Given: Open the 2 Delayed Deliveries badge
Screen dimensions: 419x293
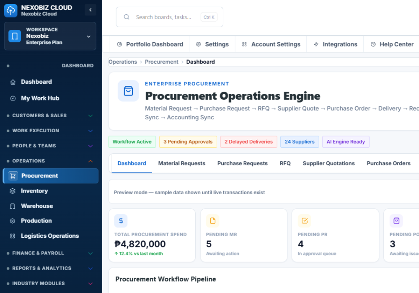Looking at the screenshot, I should (x=249, y=142).
